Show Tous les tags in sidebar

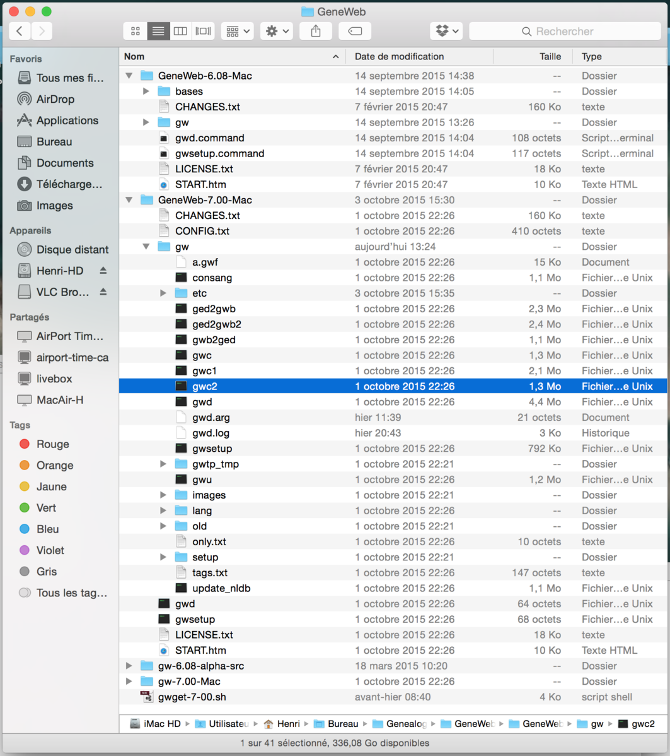click(x=62, y=593)
